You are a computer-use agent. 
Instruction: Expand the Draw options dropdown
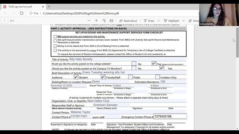tap(159, 21)
